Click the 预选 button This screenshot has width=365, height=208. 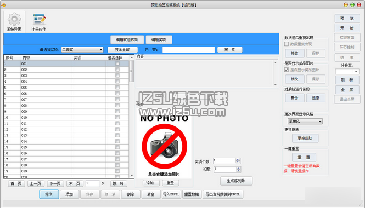(347, 19)
